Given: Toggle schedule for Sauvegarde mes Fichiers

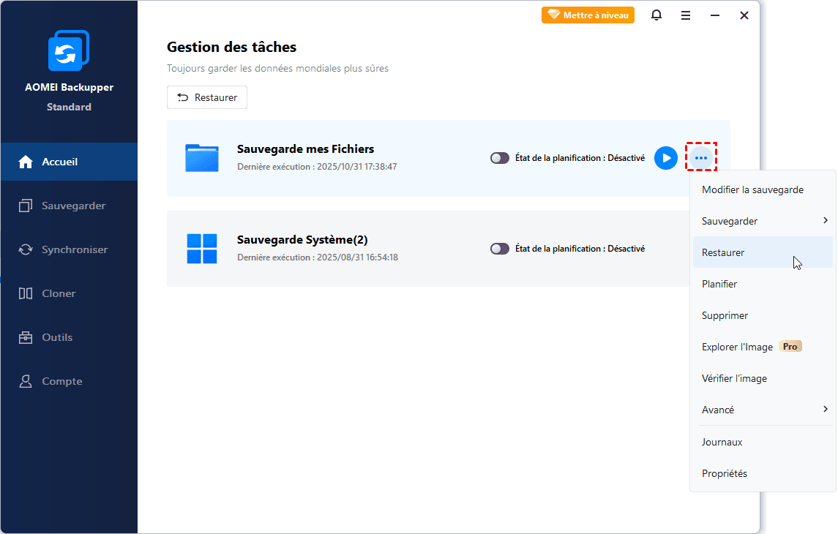Looking at the screenshot, I should pos(500,158).
